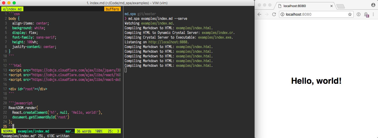
Task: Reload the localhost:8080 page
Action: tap(274, 14)
